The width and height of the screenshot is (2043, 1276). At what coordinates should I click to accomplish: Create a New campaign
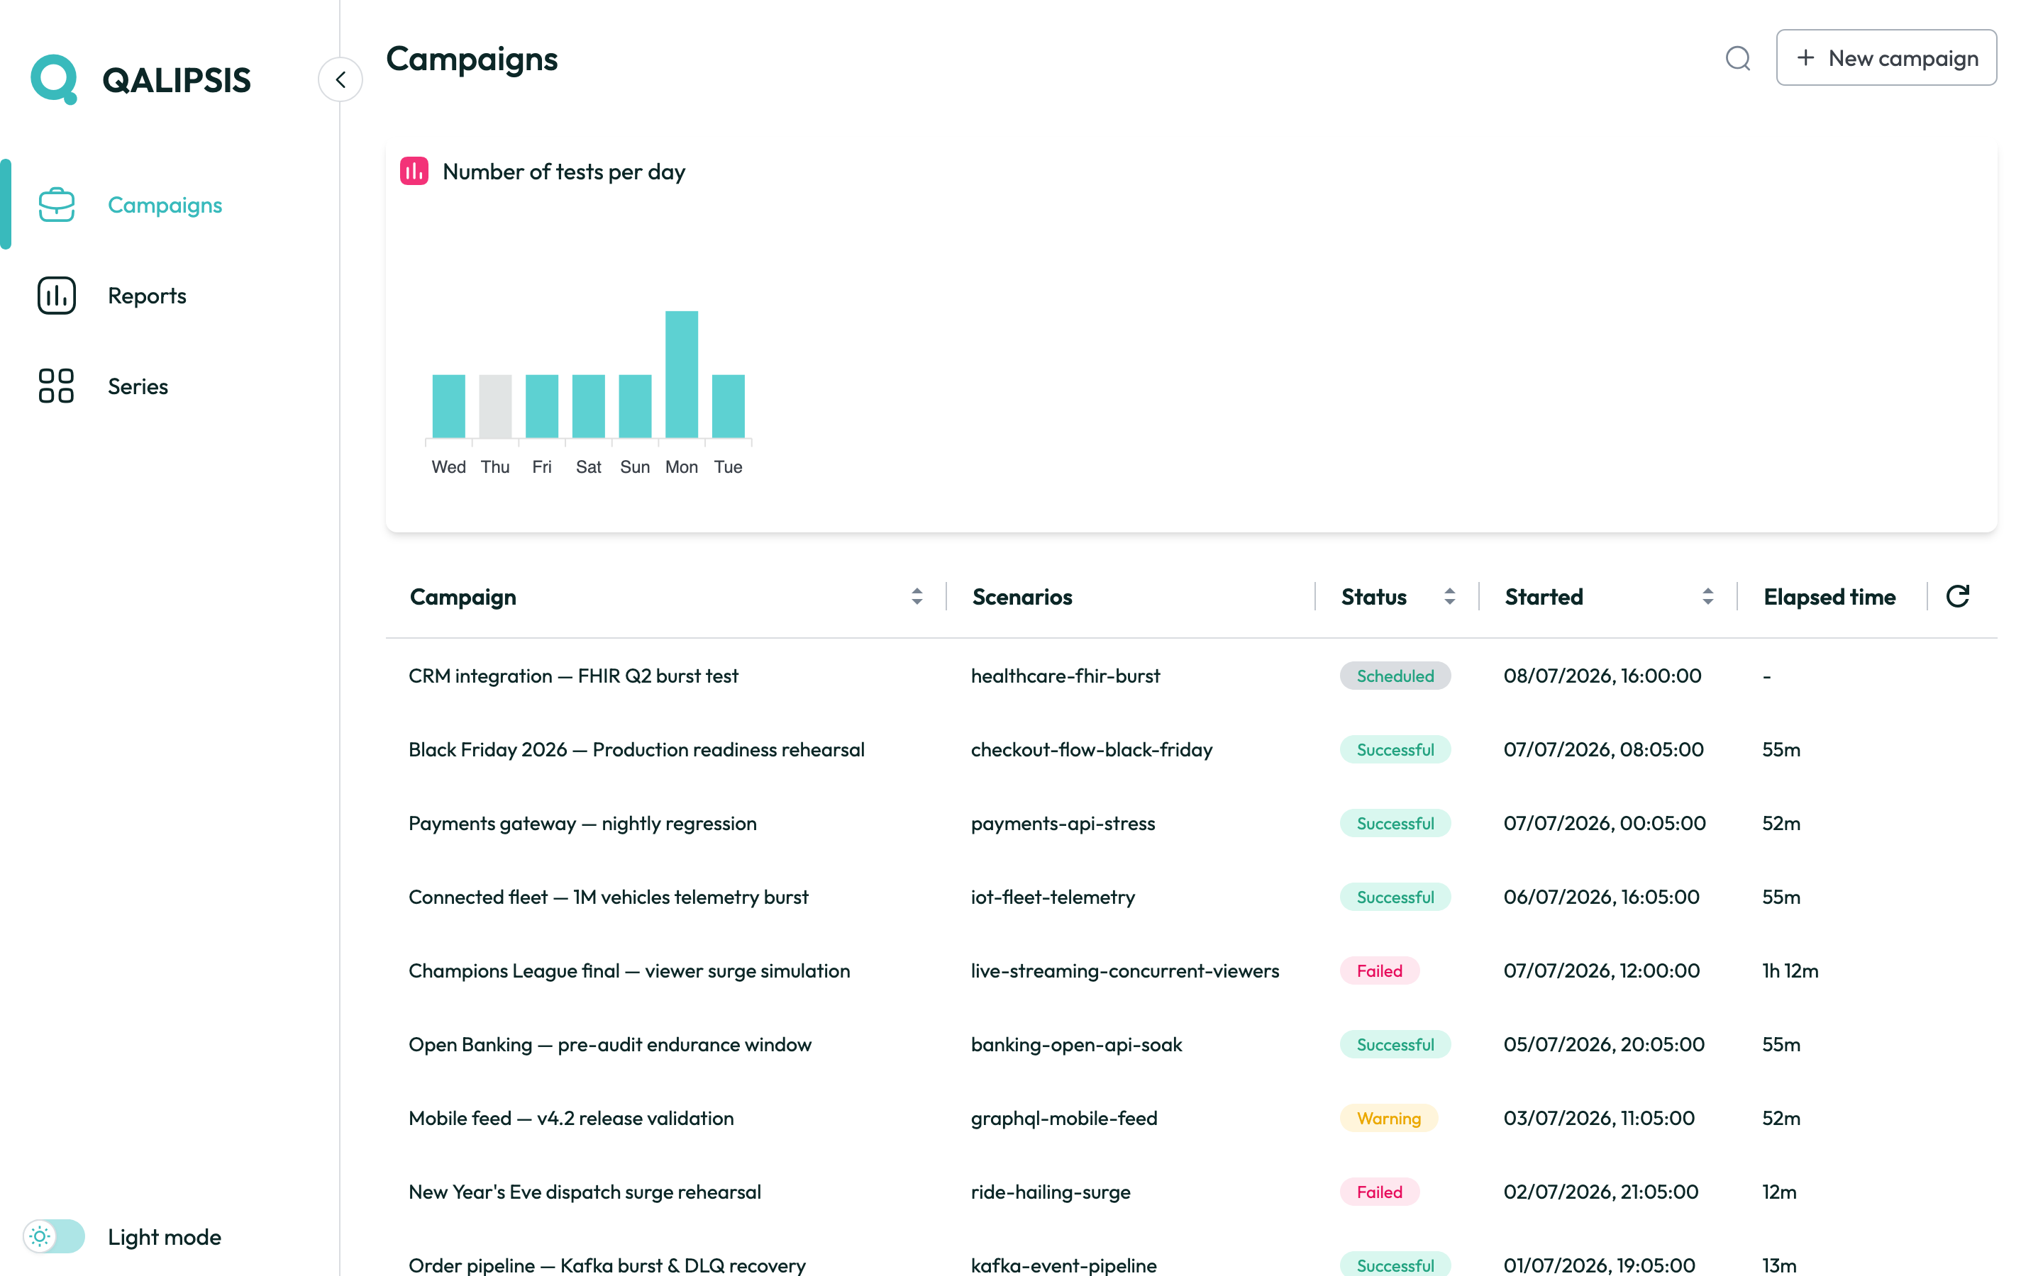point(1886,58)
